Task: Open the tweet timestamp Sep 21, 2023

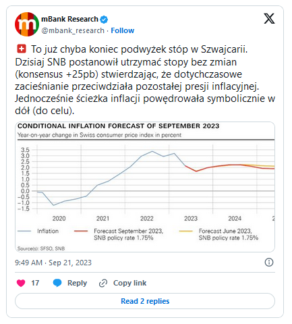Action: click(53, 263)
